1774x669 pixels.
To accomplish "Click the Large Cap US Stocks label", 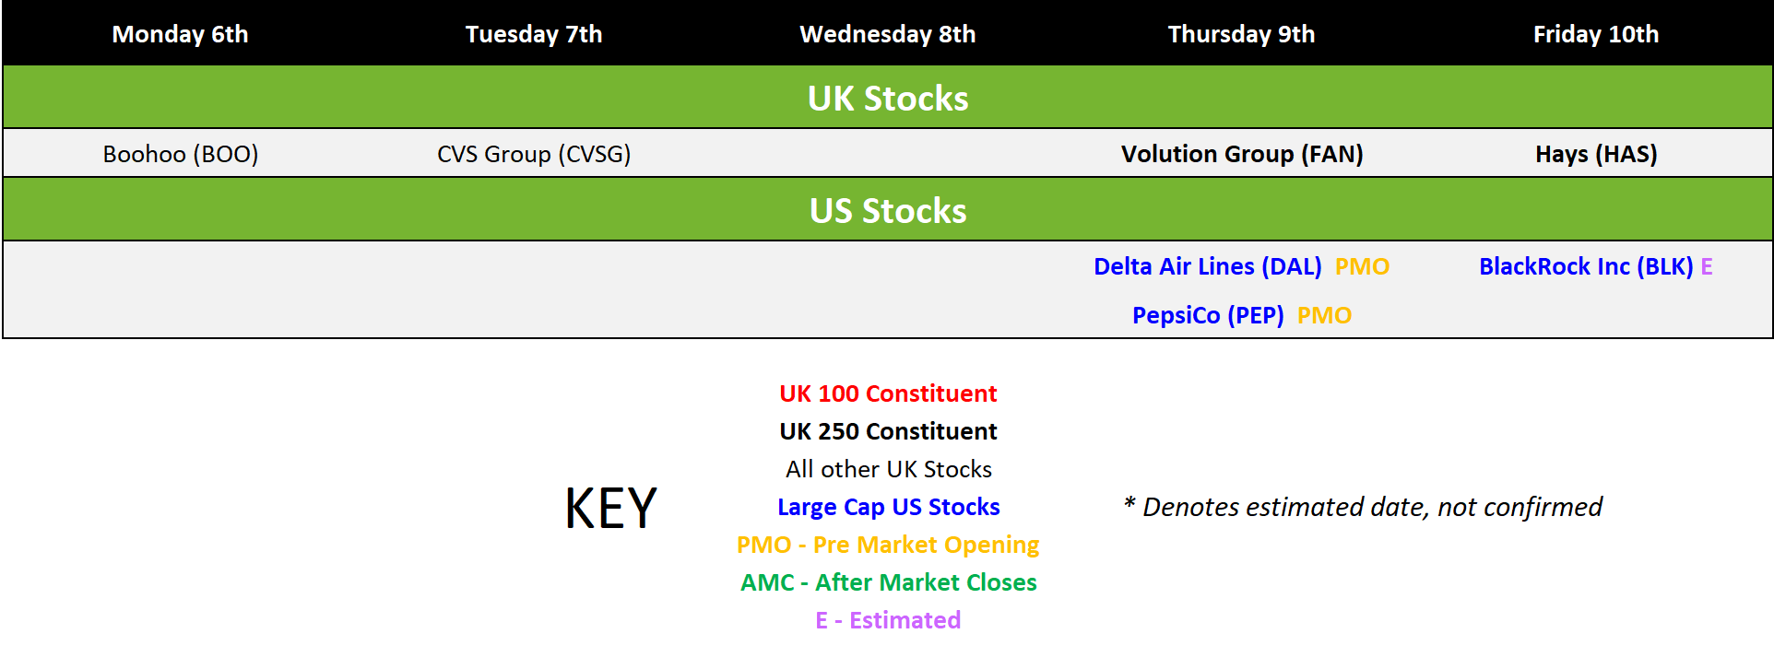I will click(888, 507).
